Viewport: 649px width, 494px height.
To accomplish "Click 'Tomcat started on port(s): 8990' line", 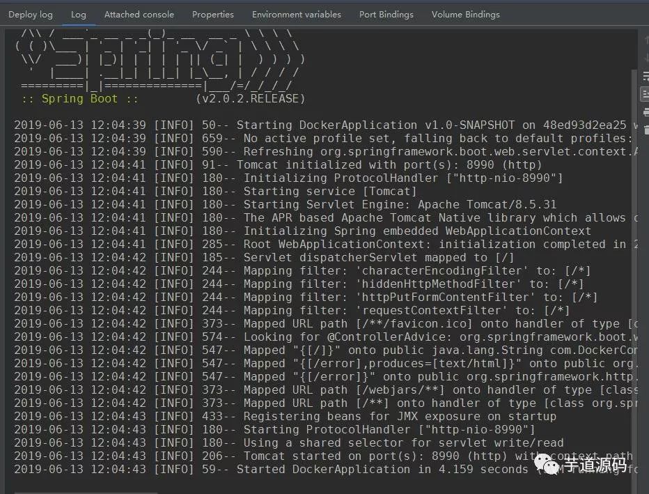I will click(x=324, y=456).
